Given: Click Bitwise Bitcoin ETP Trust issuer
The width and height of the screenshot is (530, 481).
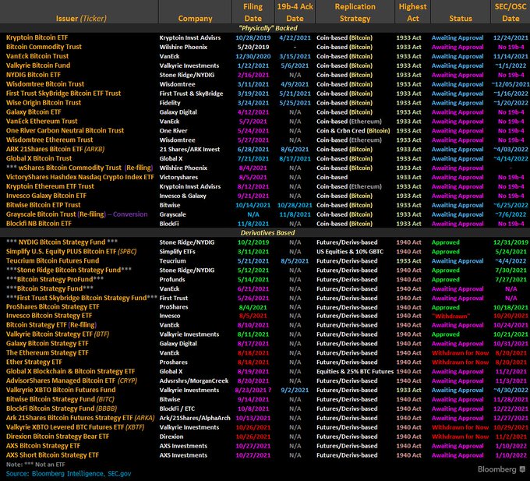Looking at the screenshot, I should [44, 205].
